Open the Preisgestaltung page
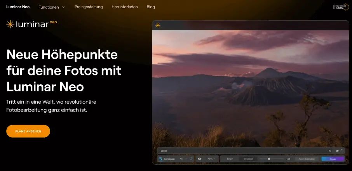 pos(88,7)
